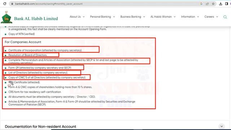The height and width of the screenshot is (130, 231).
Task: Open the Information menu
Action: pyautogui.click(x=188, y=17)
